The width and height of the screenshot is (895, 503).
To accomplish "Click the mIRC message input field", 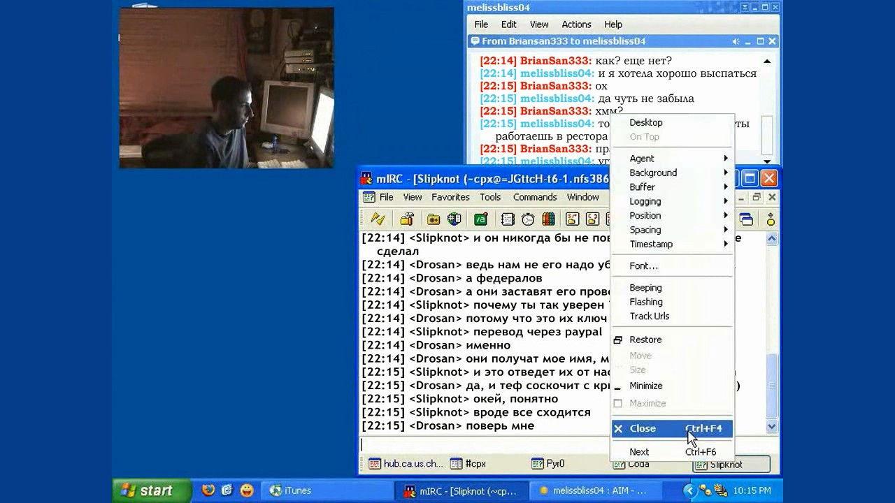I will 482,444.
